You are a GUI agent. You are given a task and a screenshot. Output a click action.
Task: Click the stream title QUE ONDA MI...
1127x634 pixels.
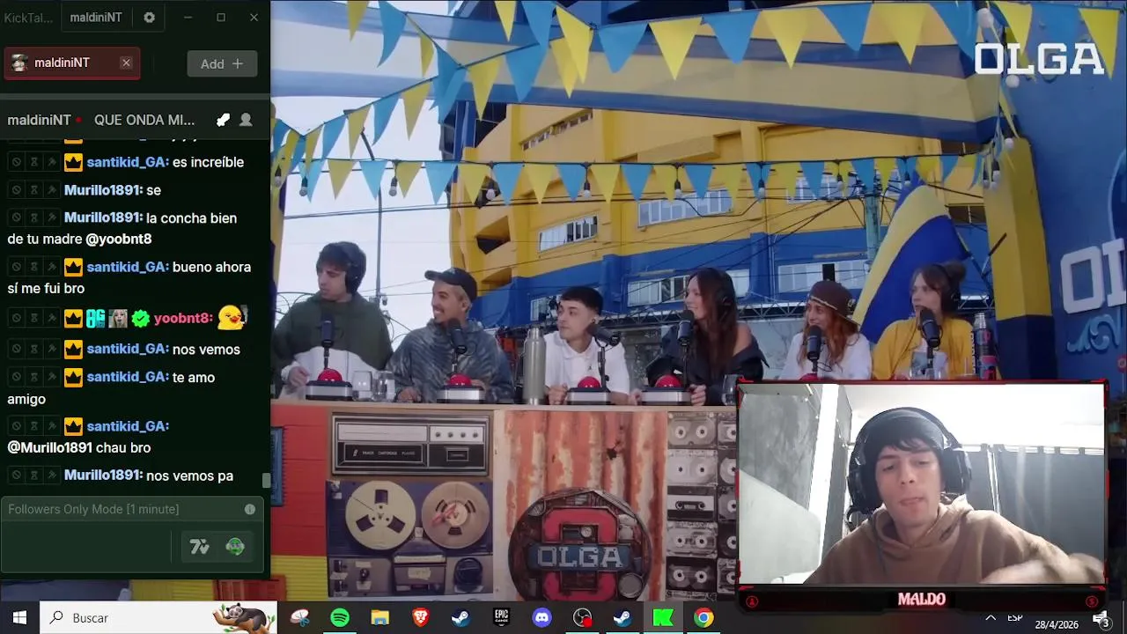point(144,120)
